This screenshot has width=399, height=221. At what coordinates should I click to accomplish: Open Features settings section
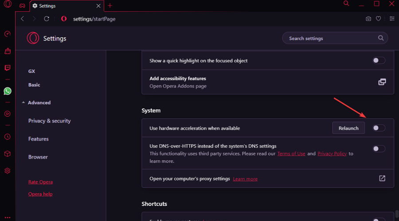tap(39, 139)
